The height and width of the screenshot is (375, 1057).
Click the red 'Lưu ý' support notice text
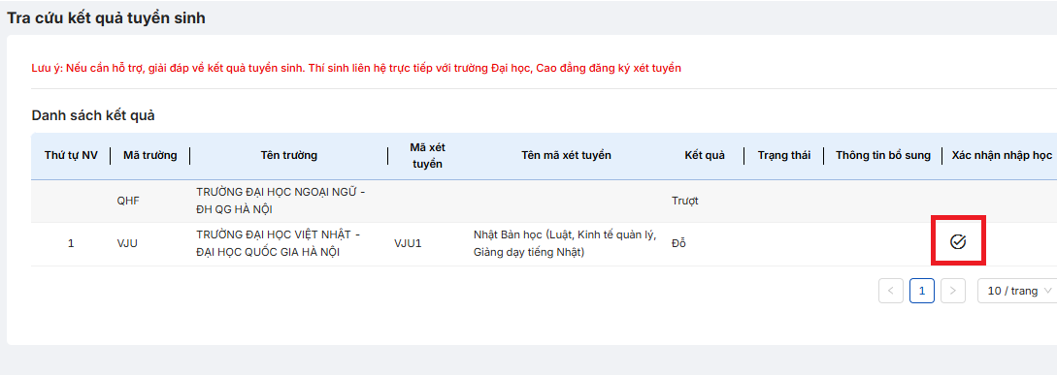tap(356, 69)
